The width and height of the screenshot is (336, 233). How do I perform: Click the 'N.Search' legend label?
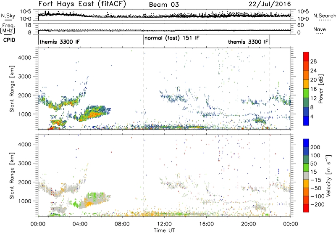[x=324, y=16]
